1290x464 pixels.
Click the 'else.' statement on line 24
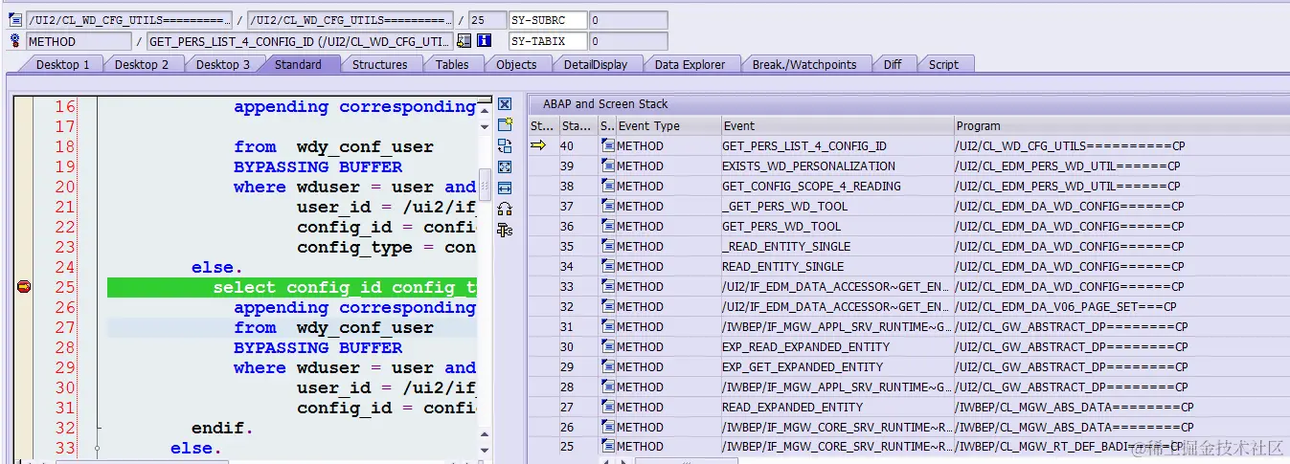coord(217,267)
